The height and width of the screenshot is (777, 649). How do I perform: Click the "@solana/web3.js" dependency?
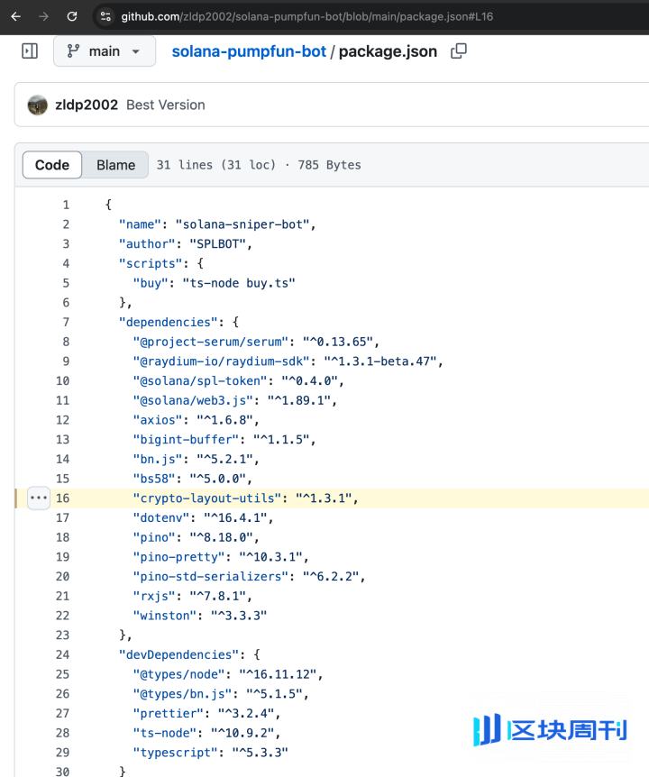(193, 400)
